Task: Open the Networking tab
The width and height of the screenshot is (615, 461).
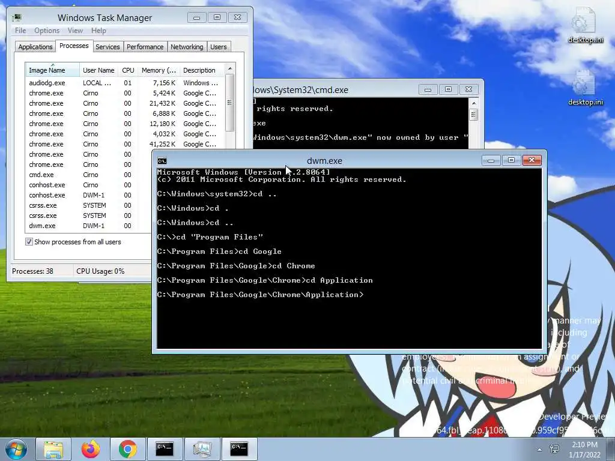Action: pos(187,47)
